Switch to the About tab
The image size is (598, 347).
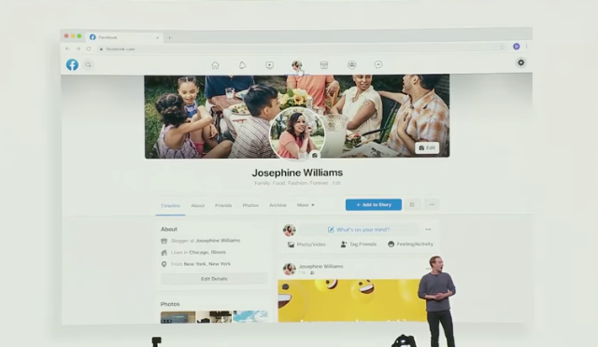click(197, 205)
